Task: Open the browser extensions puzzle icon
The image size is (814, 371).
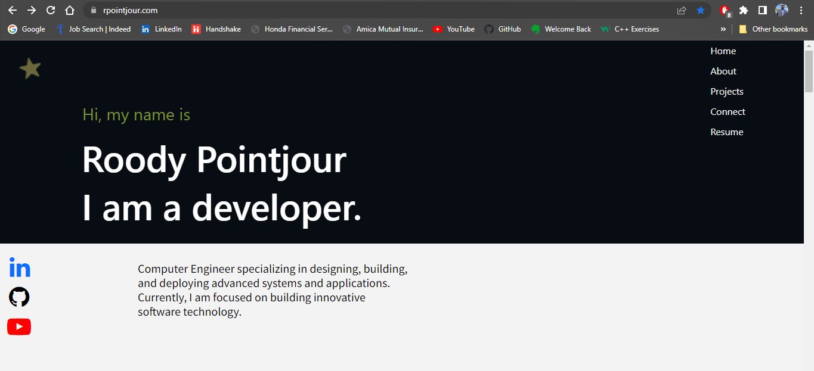Action: (743, 10)
